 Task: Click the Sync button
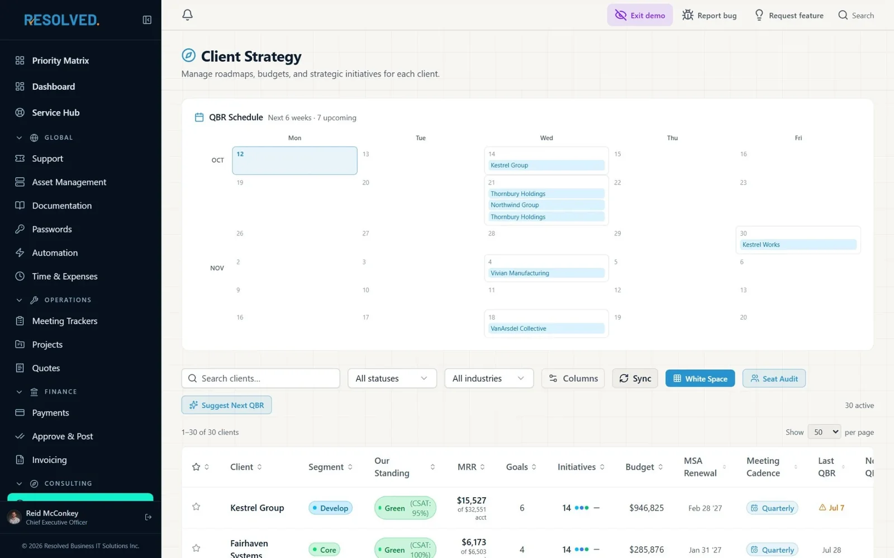[x=635, y=378]
